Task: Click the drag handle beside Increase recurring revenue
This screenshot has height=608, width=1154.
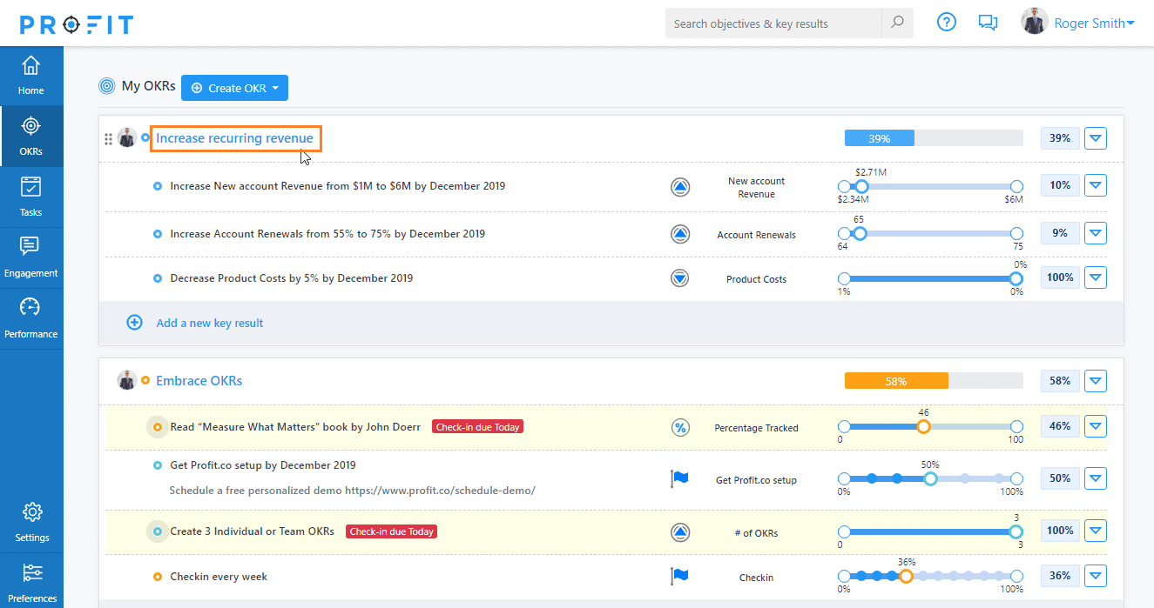Action: 109,138
